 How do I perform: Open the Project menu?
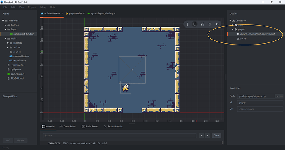click(x=32, y=7)
